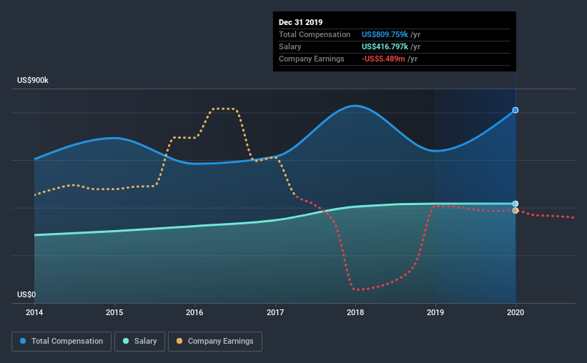Toggle the Company Earnings legend button
Image resolution: width=587 pixels, height=363 pixels.
point(215,342)
